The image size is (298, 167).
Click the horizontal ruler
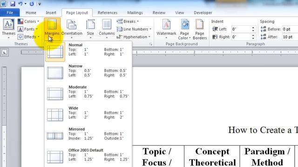(215, 52)
